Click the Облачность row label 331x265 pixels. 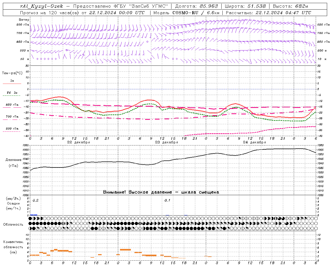click(x=13, y=225)
